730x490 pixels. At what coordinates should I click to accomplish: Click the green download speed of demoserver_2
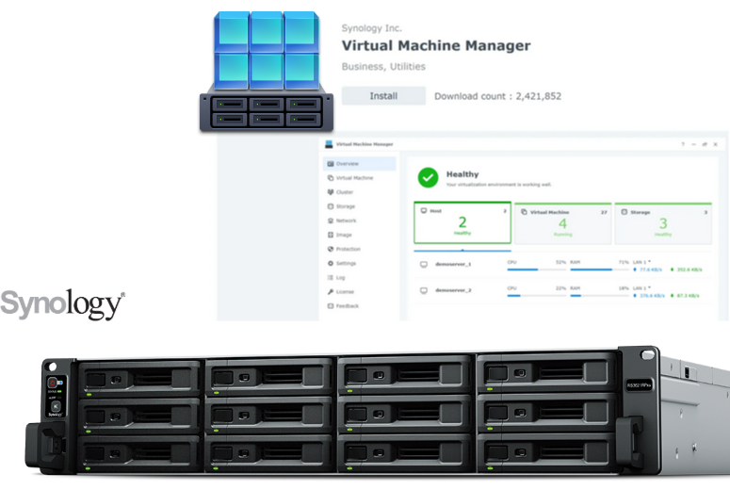pos(685,296)
